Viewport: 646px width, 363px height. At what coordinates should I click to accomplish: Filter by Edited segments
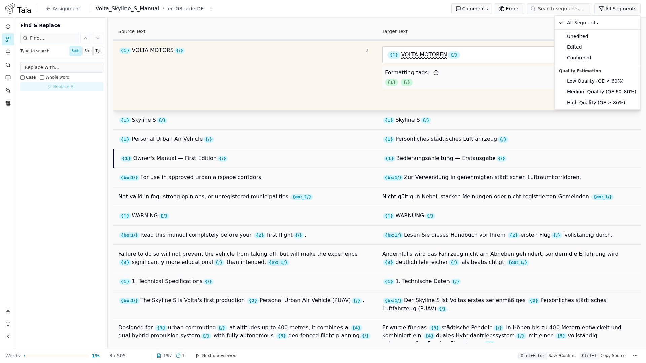point(598,47)
